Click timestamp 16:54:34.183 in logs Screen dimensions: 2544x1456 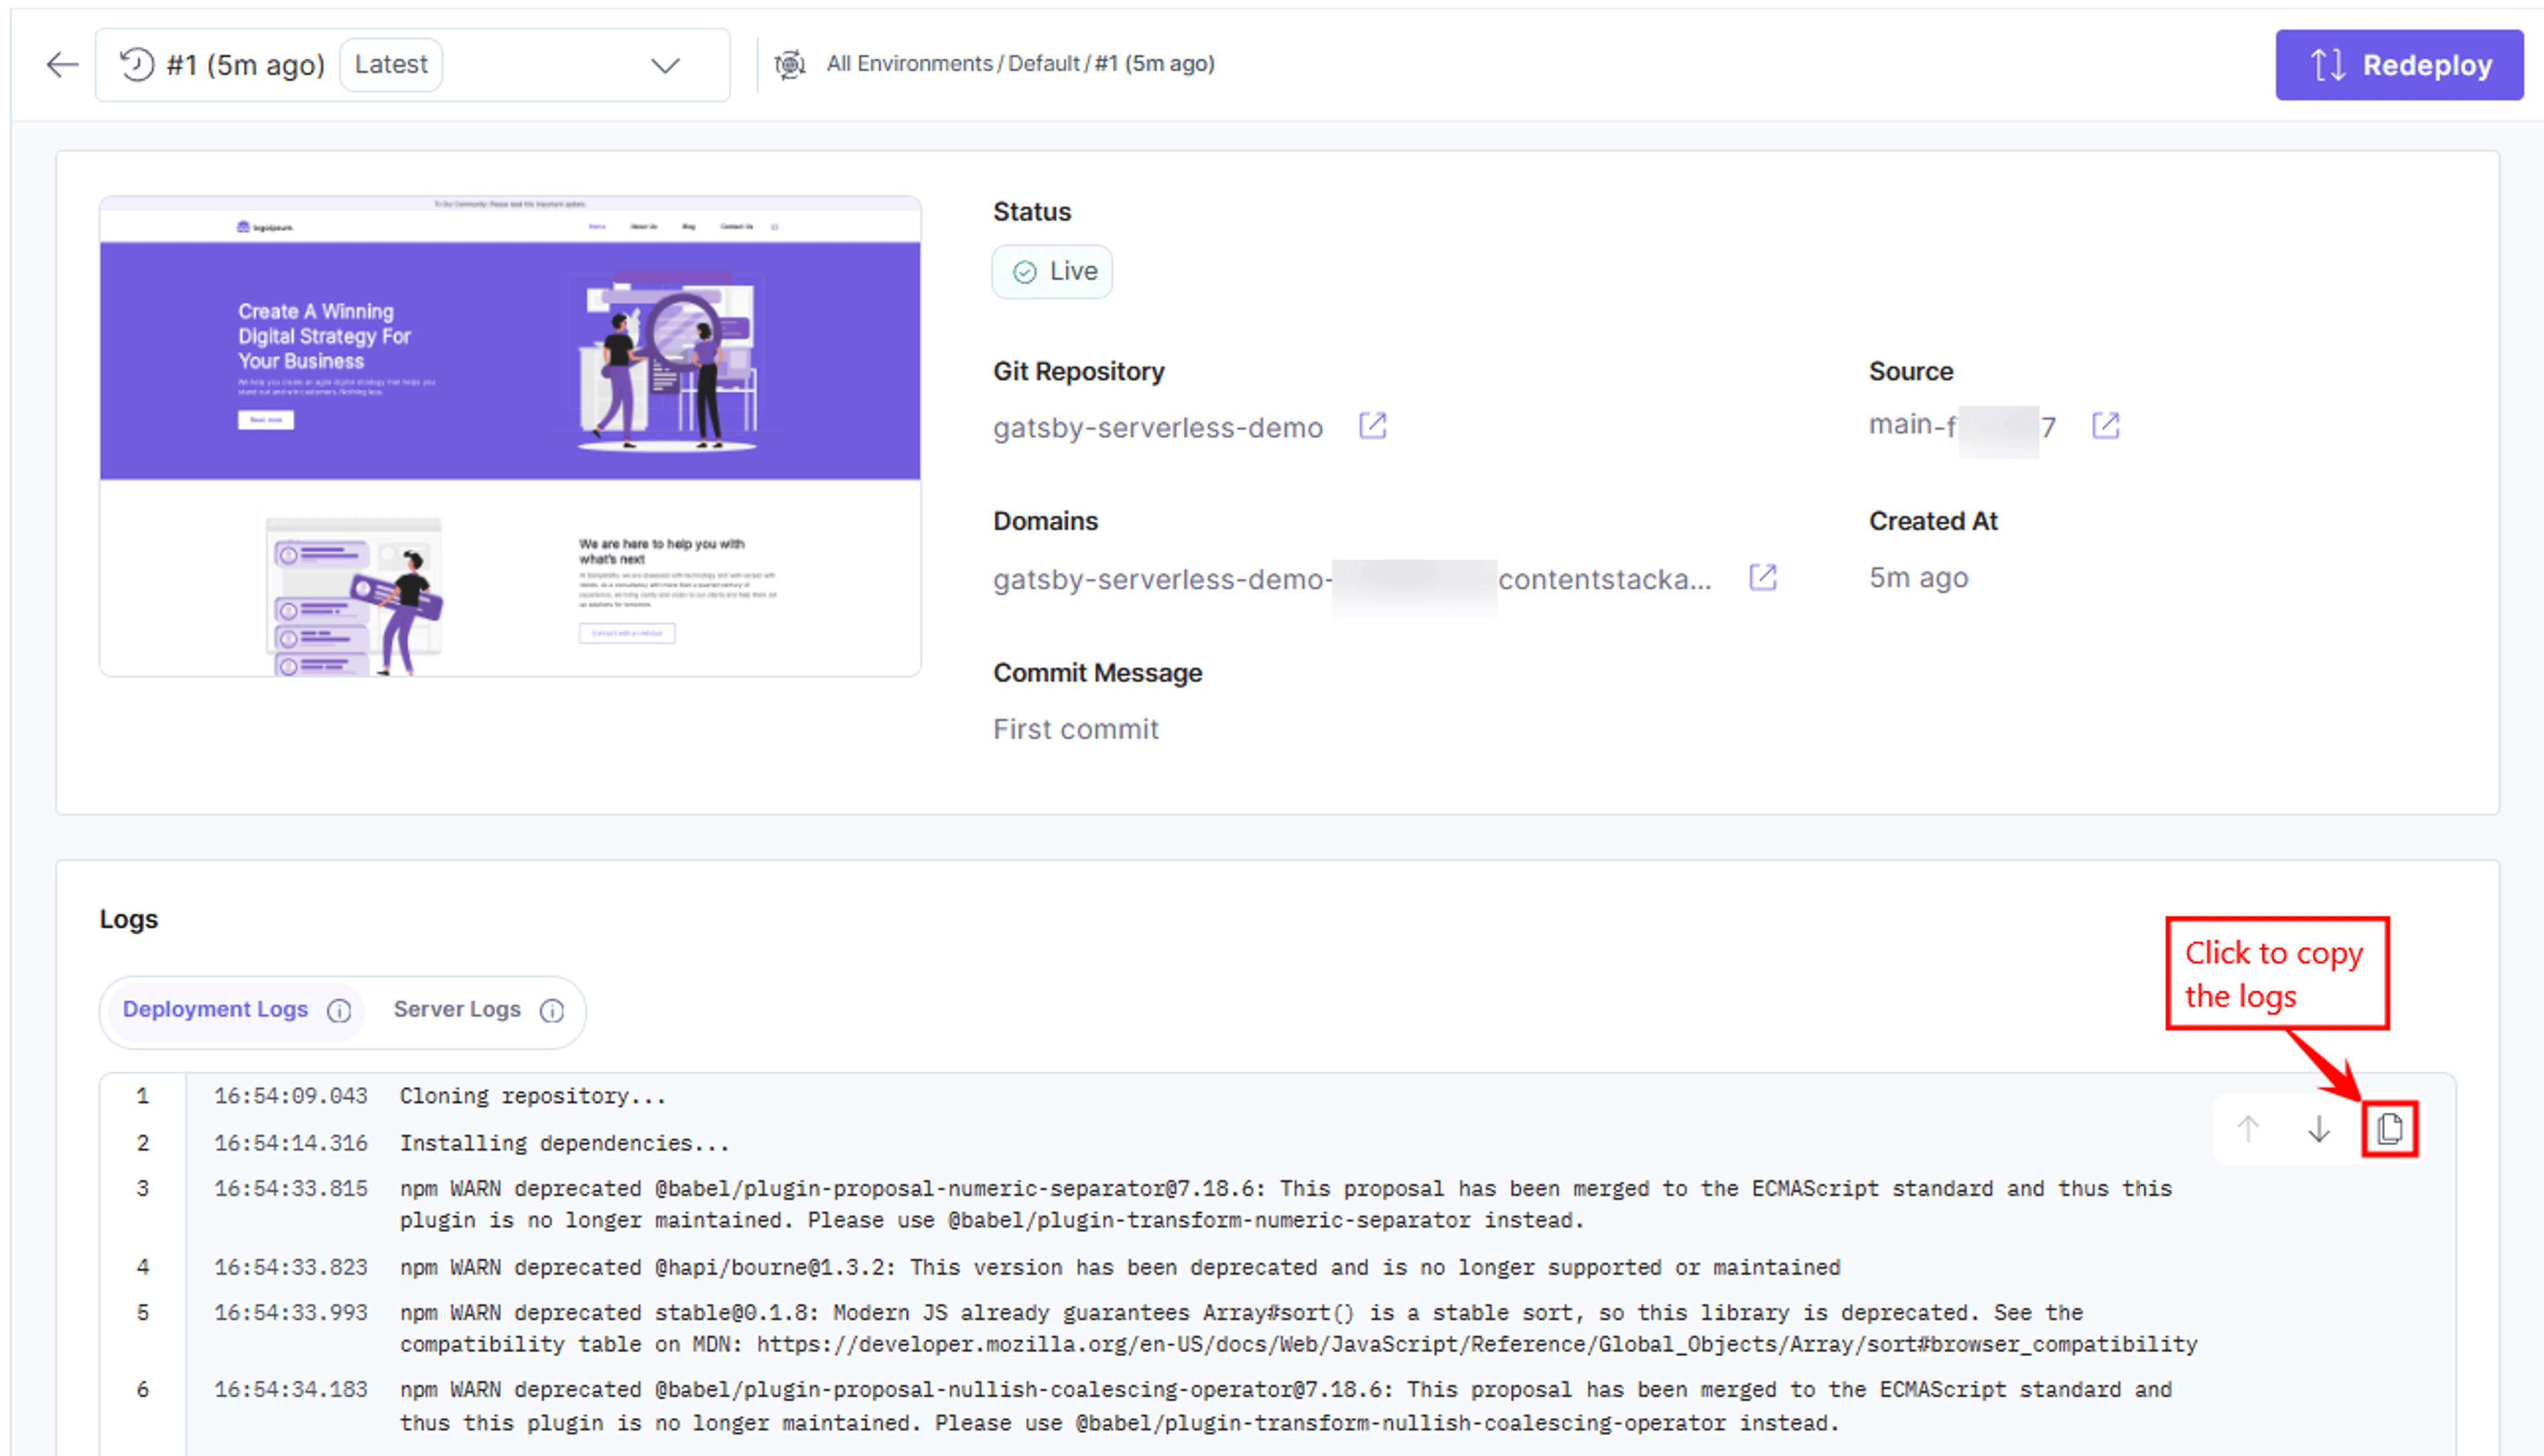coord(291,1390)
